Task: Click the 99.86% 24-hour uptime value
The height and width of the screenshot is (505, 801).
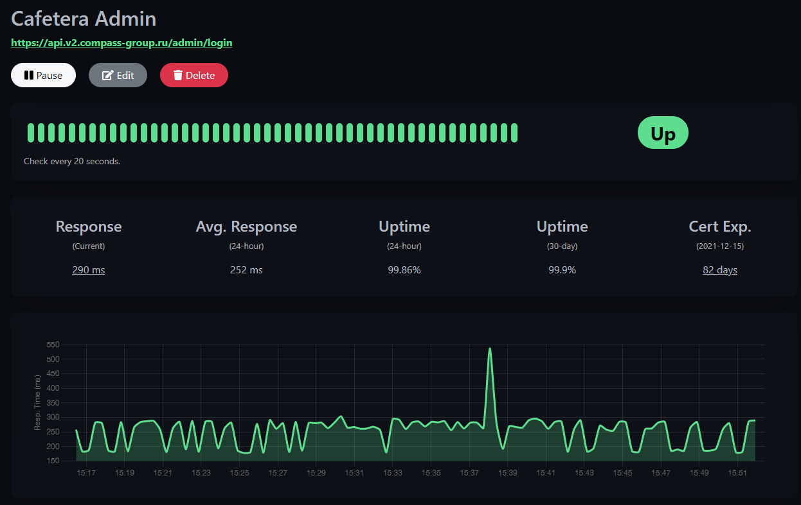Action: (x=404, y=270)
